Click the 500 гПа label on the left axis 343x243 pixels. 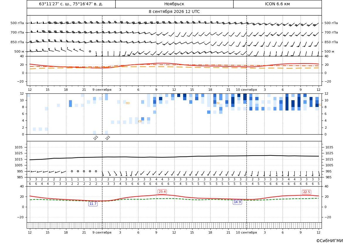coord(17,23)
